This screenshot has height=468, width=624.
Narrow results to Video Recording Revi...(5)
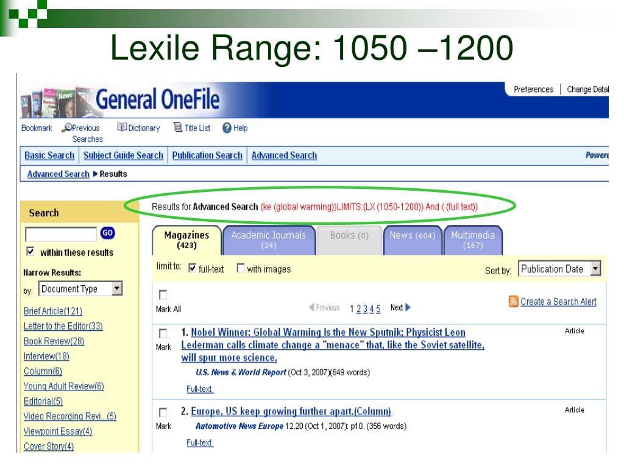pyautogui.click(x=70, y=416)
